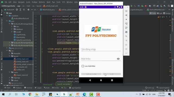
Task: Open the Terminal tool window
Action: tap(28, 88)
